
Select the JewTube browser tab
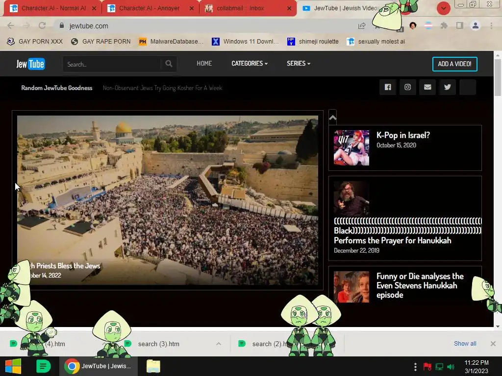(x=341, y=8)
